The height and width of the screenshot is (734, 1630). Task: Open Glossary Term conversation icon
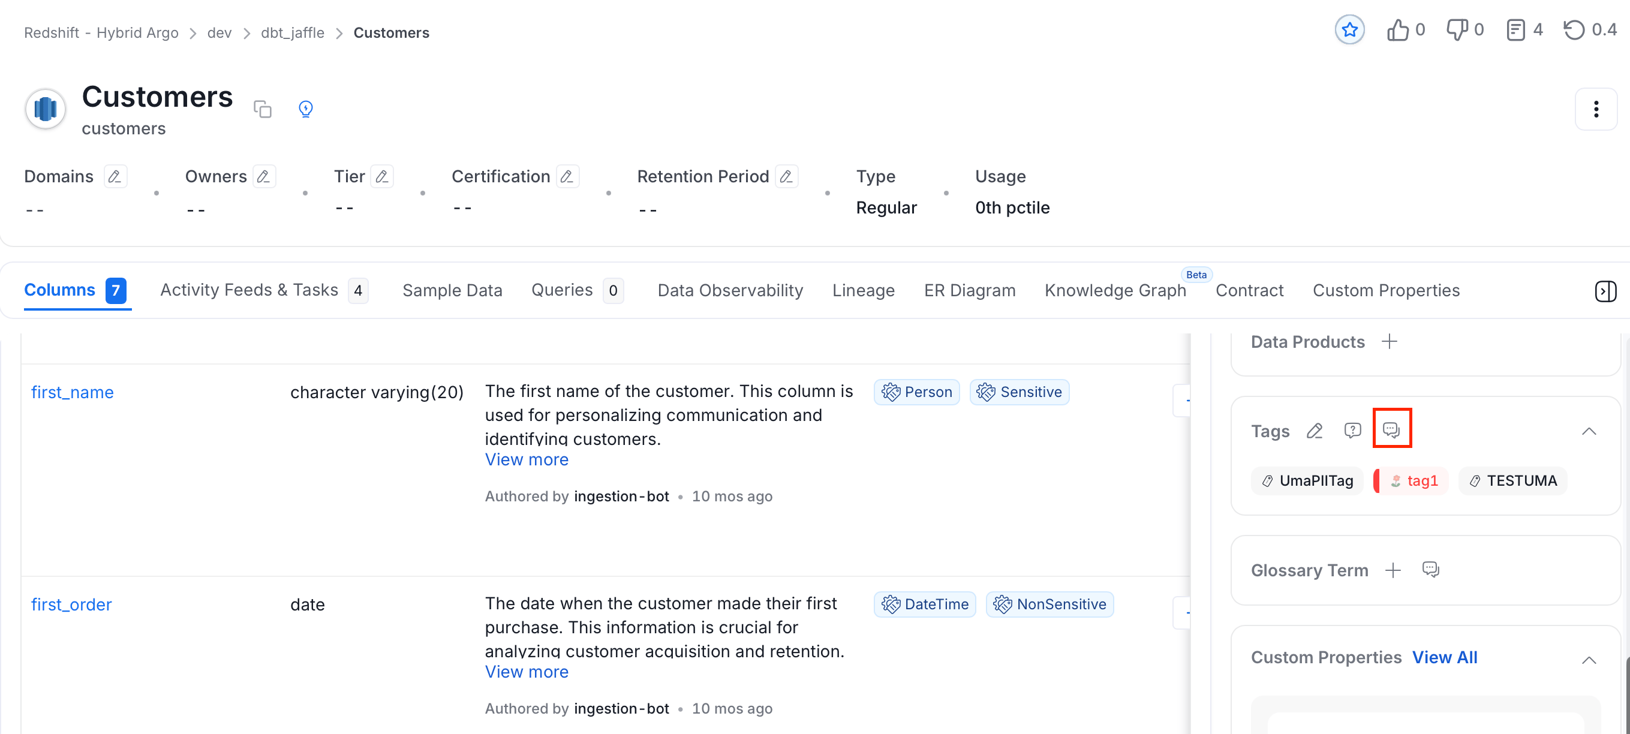pyautogui.click(x=1430, y=570)
